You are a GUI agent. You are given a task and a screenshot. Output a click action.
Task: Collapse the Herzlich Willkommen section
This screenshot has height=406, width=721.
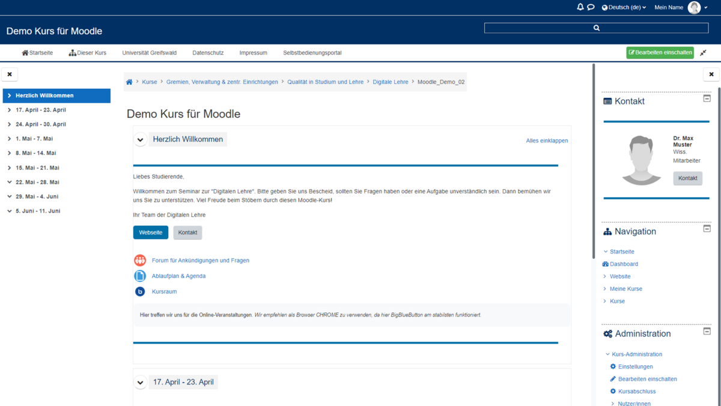click(x=140, y=140)
